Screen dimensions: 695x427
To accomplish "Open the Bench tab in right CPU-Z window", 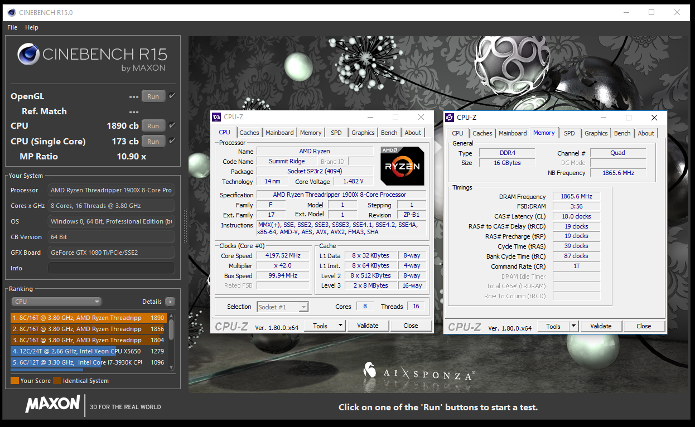I will (x=622, y=133).
